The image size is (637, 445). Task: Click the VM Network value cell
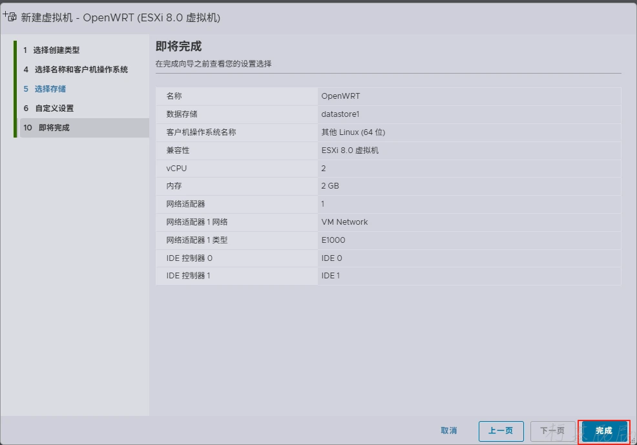coord(344,222)
